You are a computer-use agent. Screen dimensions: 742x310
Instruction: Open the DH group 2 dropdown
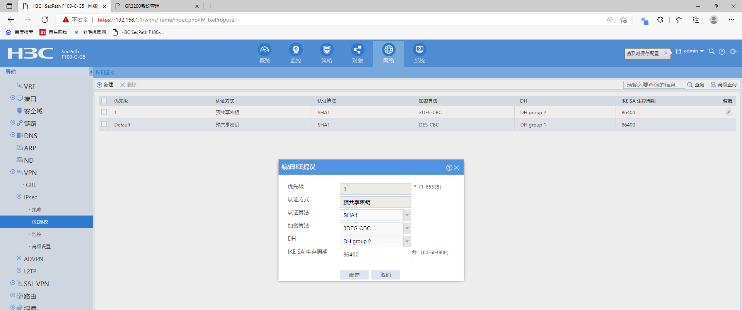pyautogui.click(x=407, y=241)
